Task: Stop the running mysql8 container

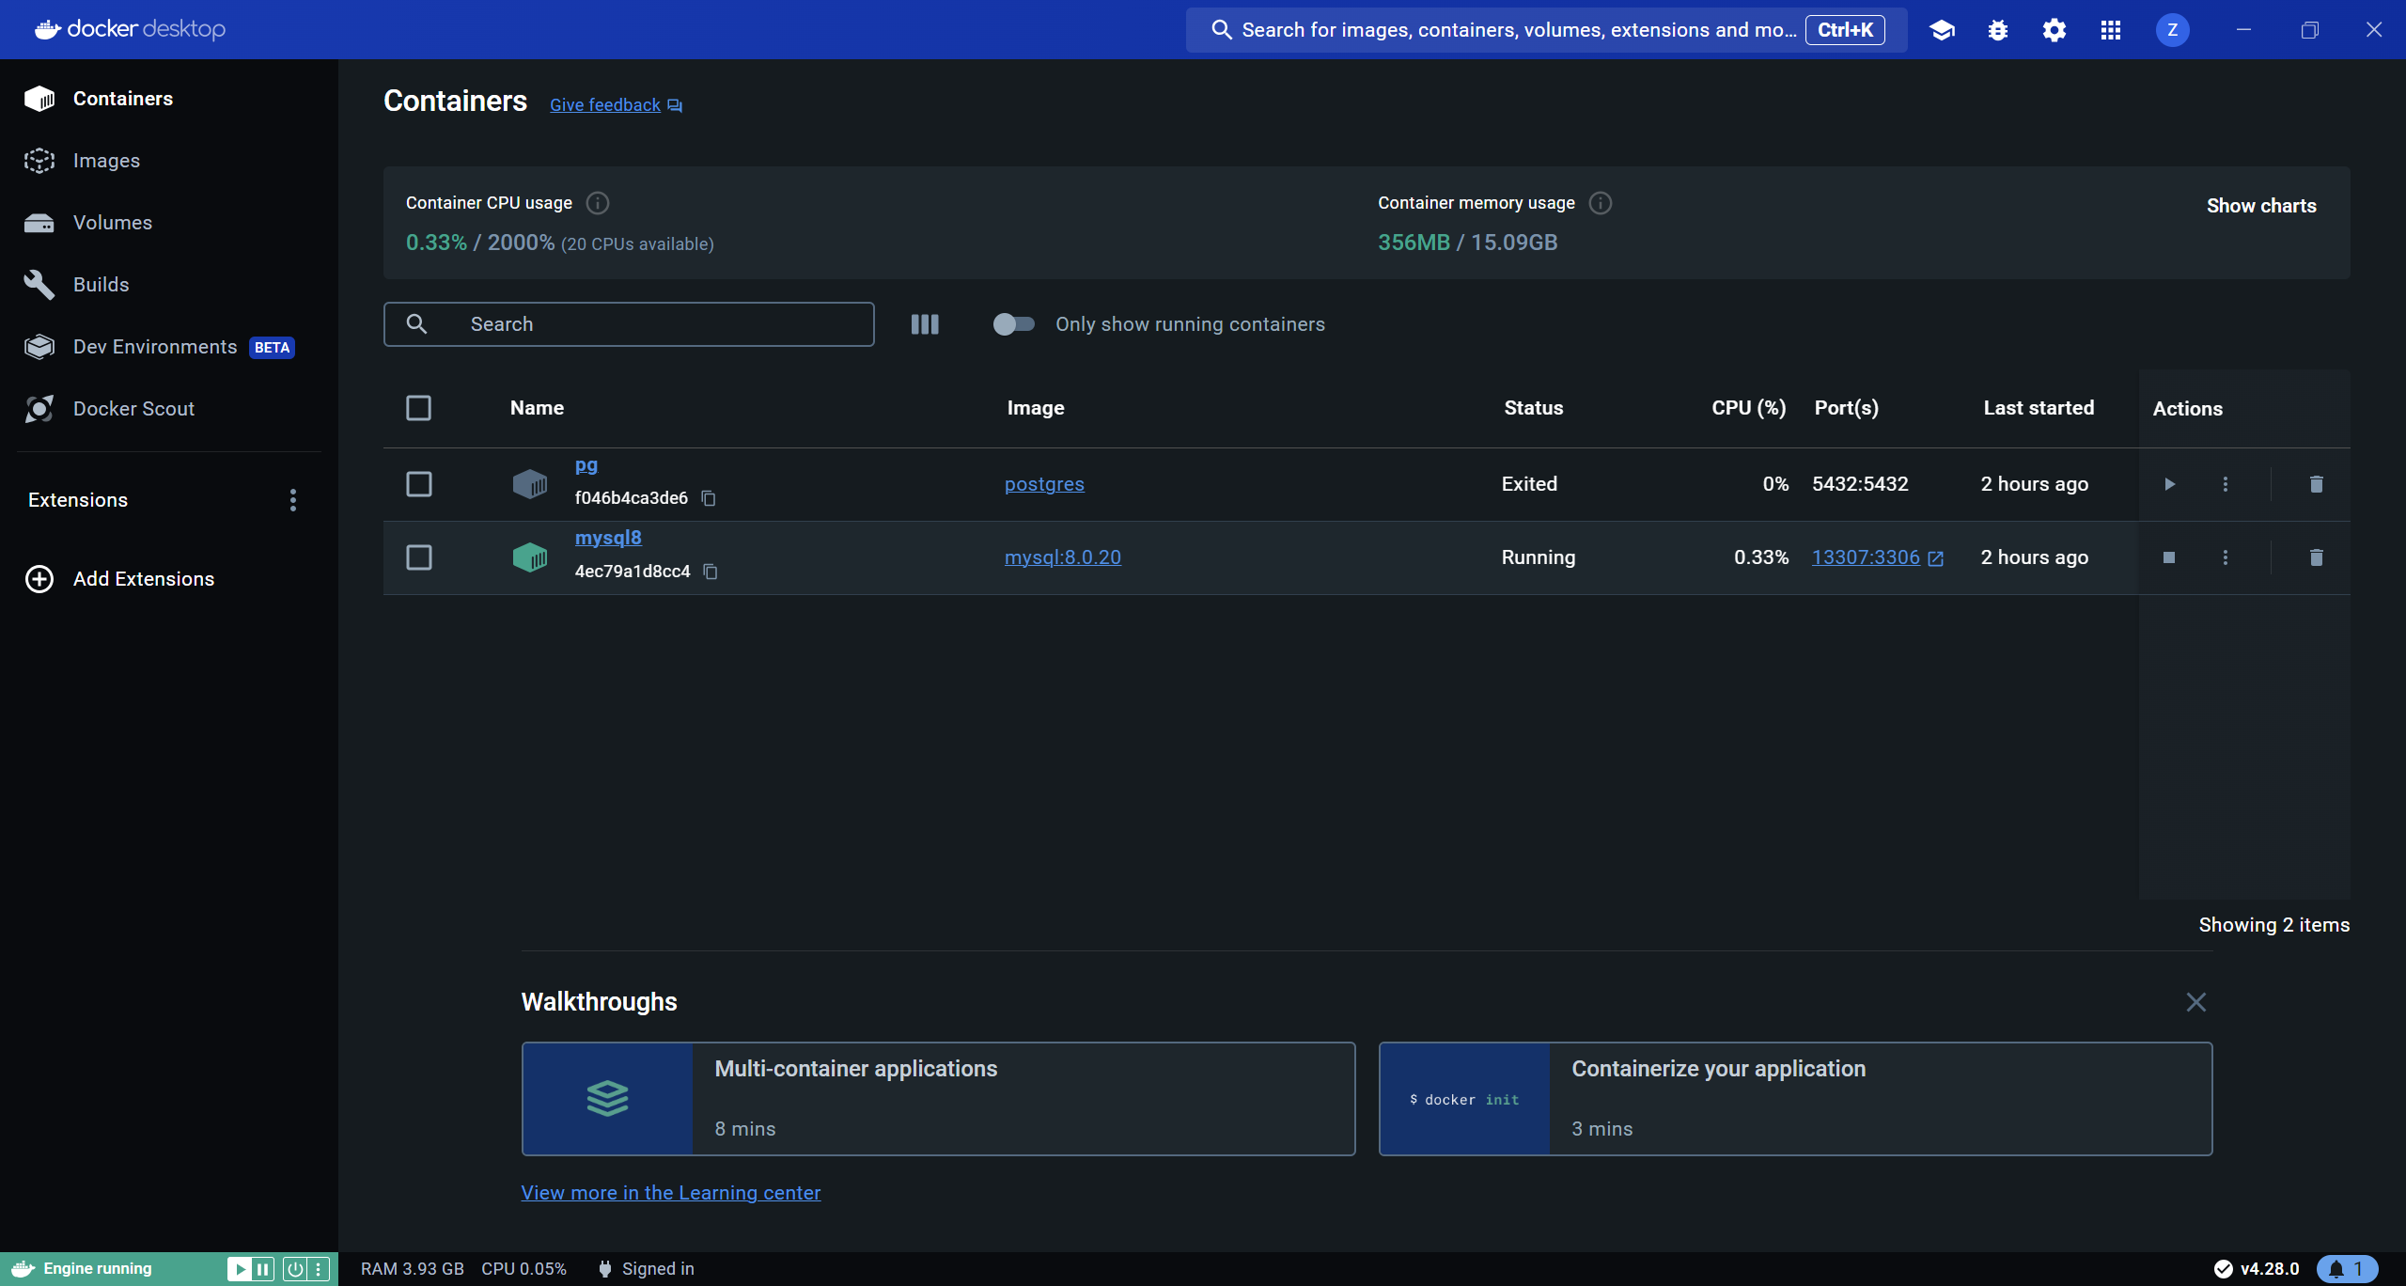Action: (x=2169, y=557)
